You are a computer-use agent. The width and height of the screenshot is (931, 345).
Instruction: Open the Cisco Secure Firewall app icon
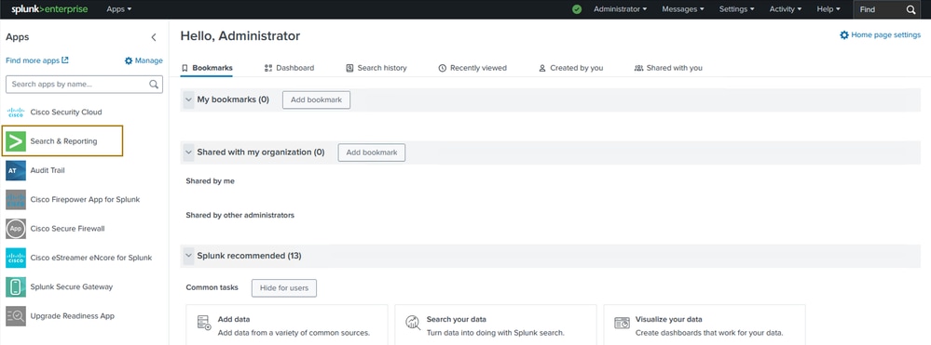pos(16,229)
